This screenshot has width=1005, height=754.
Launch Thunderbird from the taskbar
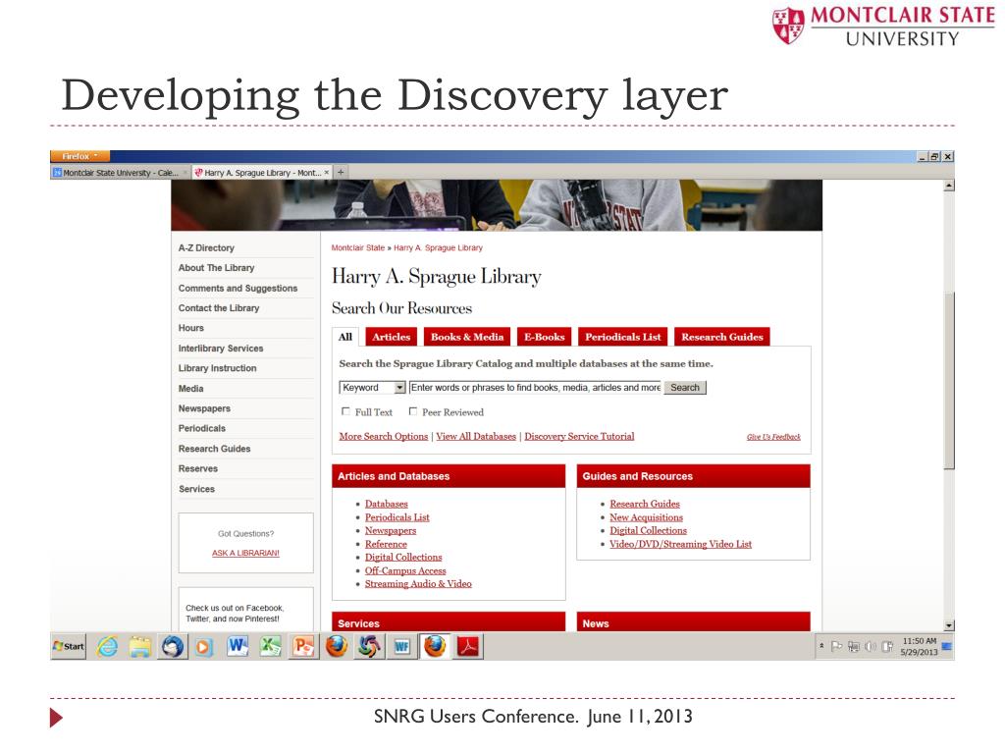pos(173,647)
